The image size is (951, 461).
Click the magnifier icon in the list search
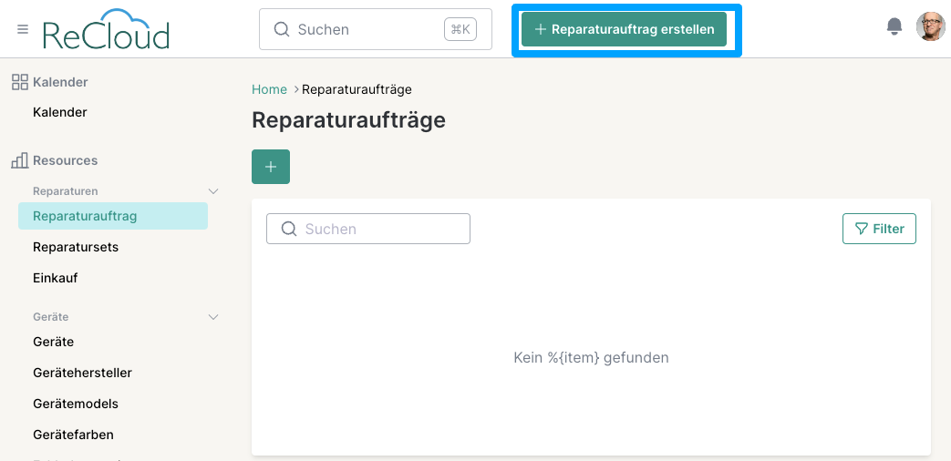tap(289, 229)
